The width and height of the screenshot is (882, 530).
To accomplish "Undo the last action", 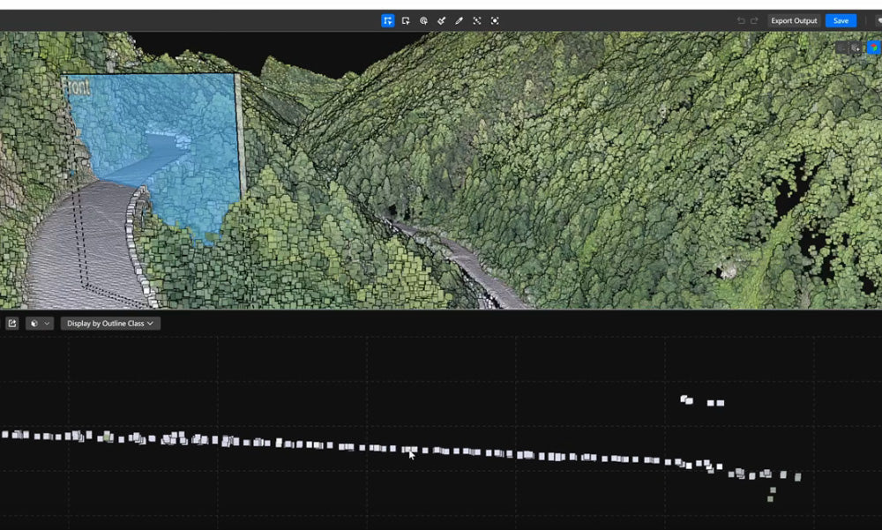I will coord(741,20).
